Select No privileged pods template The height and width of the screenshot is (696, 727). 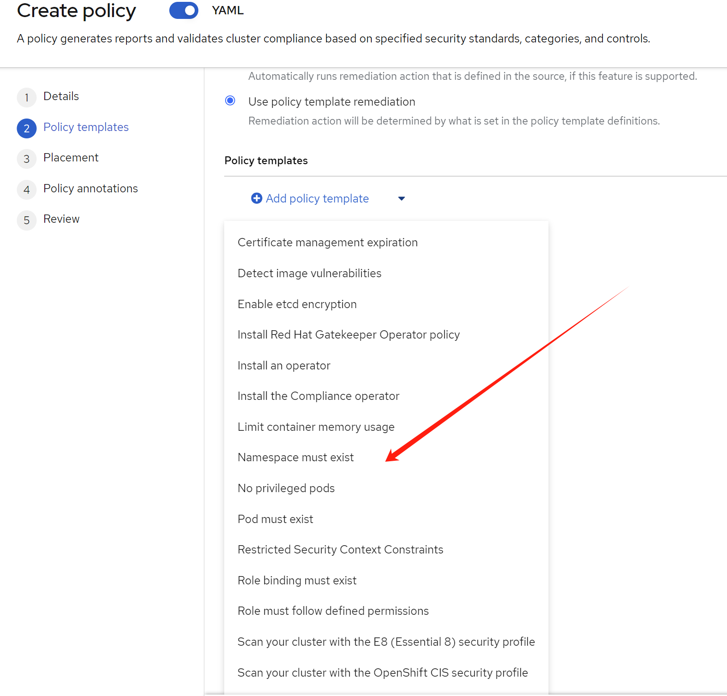286,488
